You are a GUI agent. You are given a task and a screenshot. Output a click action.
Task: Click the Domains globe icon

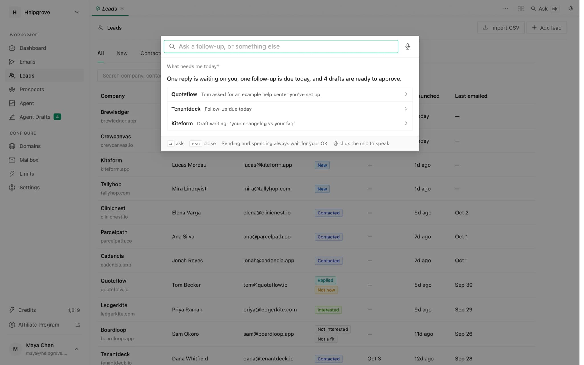pos(12,146)
